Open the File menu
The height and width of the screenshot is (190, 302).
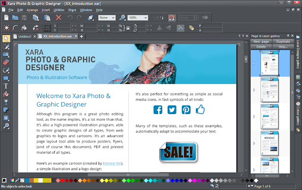11,10
